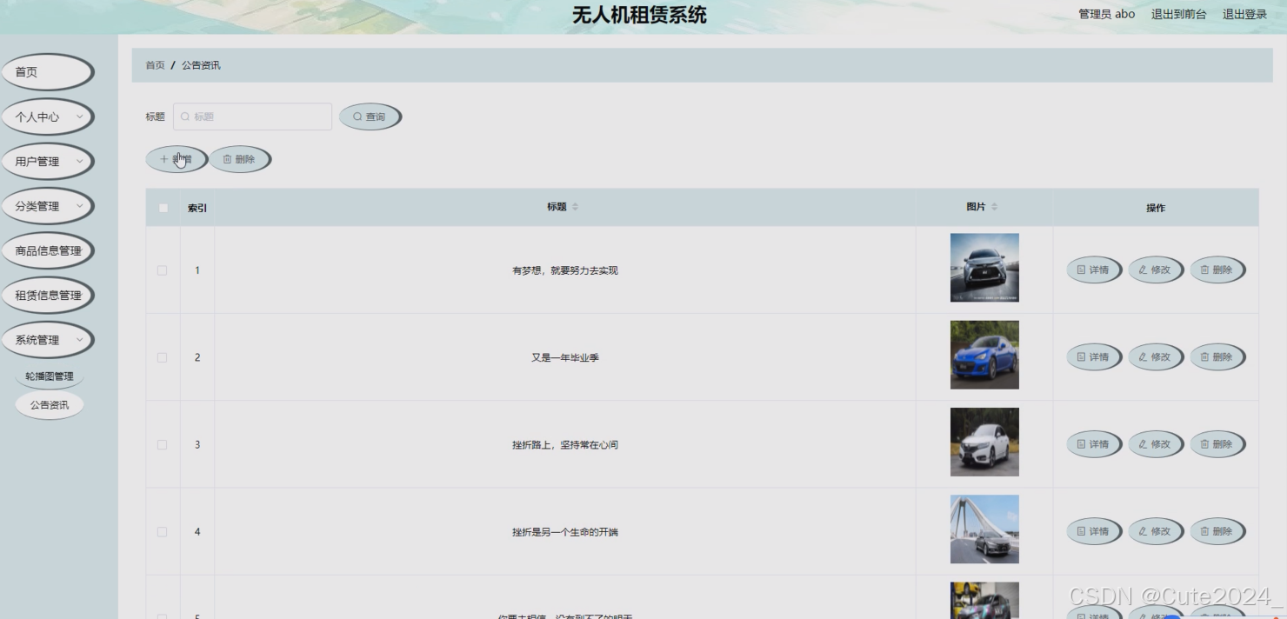Check the checkbox for row 3
Image resolution: width=1287 pixels, height=619 pixels.
coord(162,444)
